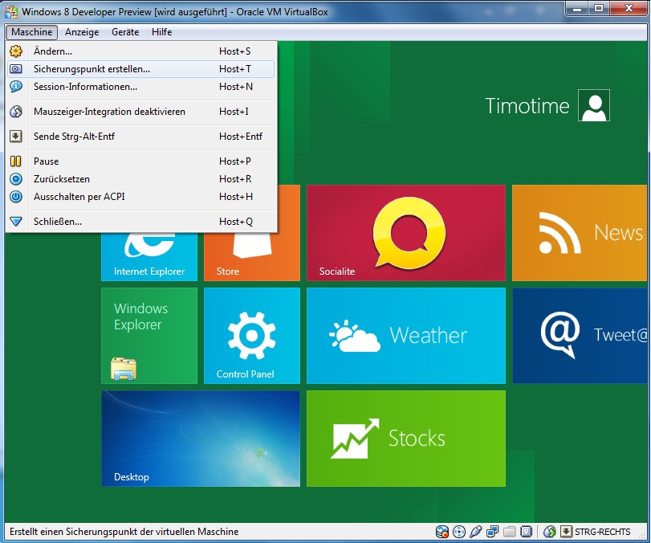Image resolution: width=651 pixels, height=543 pixels.
Task: Choose Sende Strg-Alt-Entf menu entry
Action: (140, 137)
